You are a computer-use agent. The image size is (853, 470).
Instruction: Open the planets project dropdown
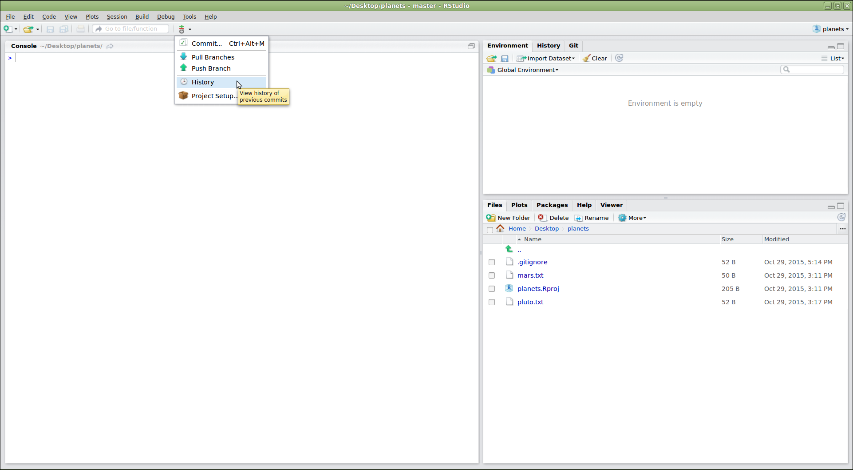(830, 29)
